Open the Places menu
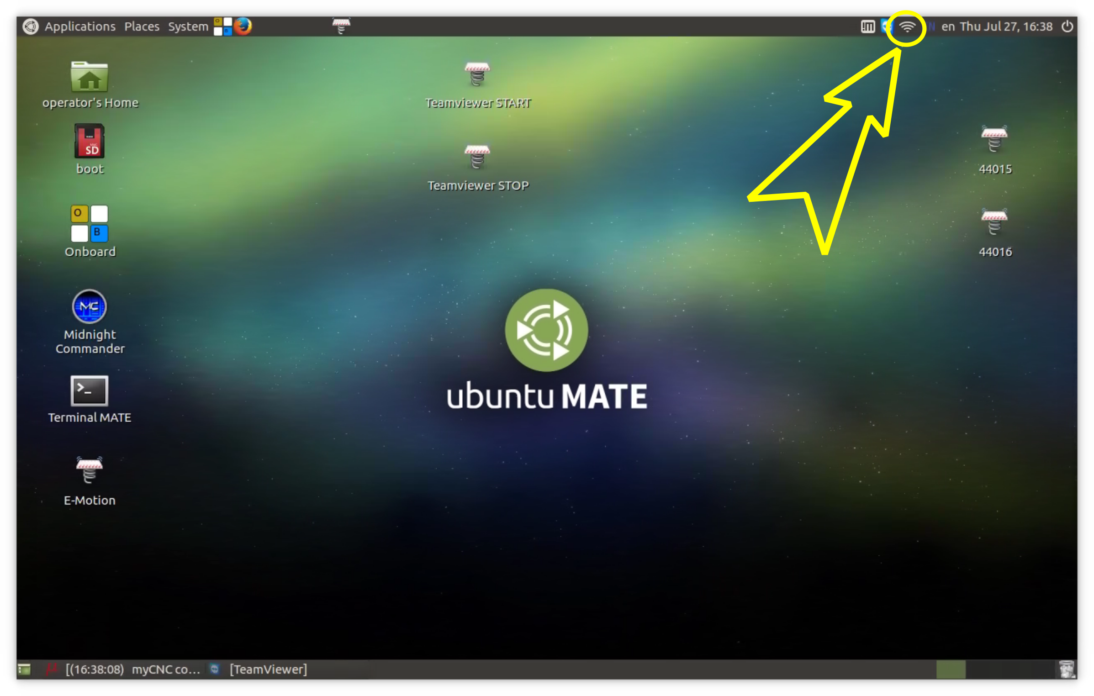 click(142, 26)
